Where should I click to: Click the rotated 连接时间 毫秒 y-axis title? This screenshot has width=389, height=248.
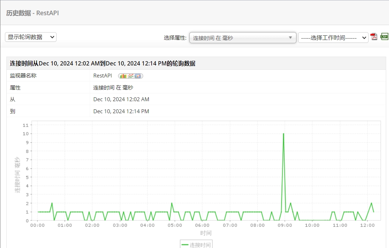17,175
